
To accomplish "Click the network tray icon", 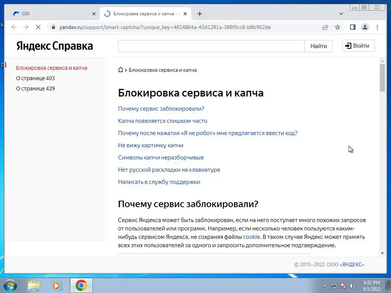I will pos(334,286).
